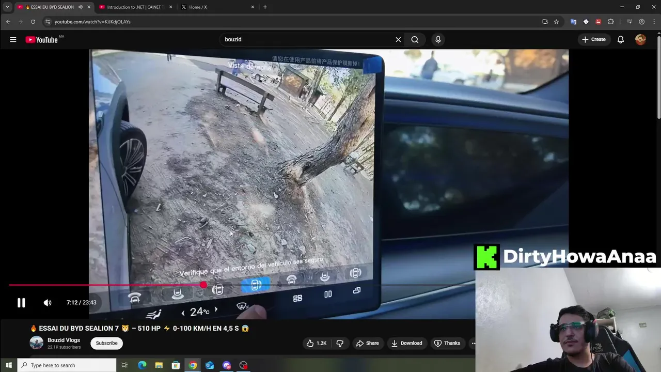Dislike the video with thumbs down
The width and height of the screenshot is (661, 372).
340,343
